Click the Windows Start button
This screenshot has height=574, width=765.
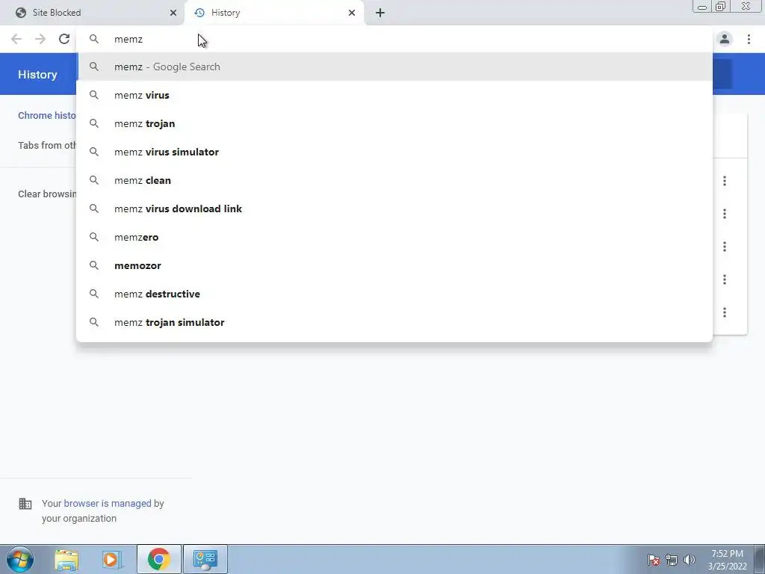point(20,559)
